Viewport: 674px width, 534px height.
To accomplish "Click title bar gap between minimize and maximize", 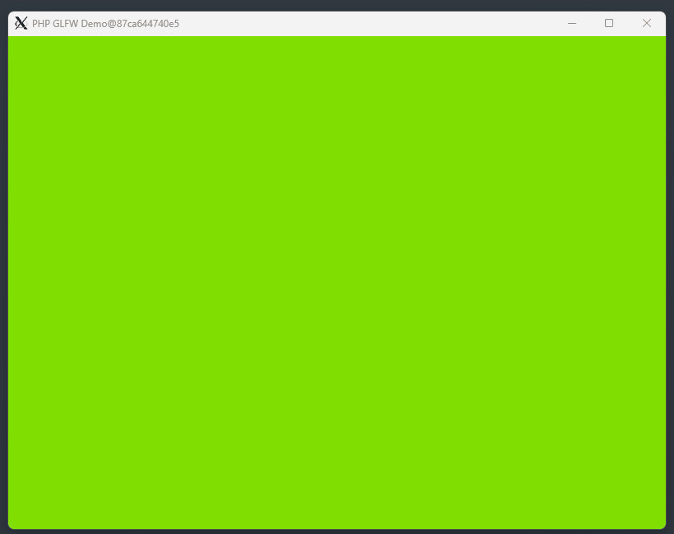I will tap(590, 24).
